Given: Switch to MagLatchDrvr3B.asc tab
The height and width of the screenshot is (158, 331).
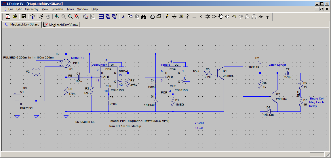Looking at the screenshot, I should (x=22, y=24).
